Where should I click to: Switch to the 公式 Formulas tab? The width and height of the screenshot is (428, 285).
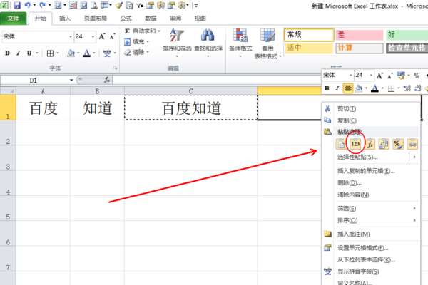pos(126,19)
